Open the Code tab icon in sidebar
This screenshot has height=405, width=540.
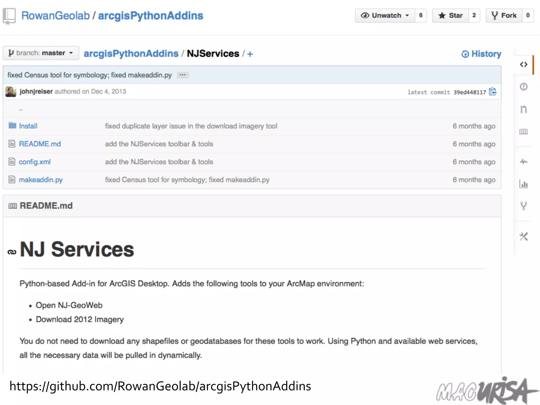click(523, 65)
